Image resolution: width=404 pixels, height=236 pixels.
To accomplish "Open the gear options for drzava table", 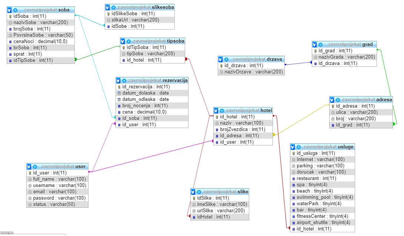I will pos(226,59).
